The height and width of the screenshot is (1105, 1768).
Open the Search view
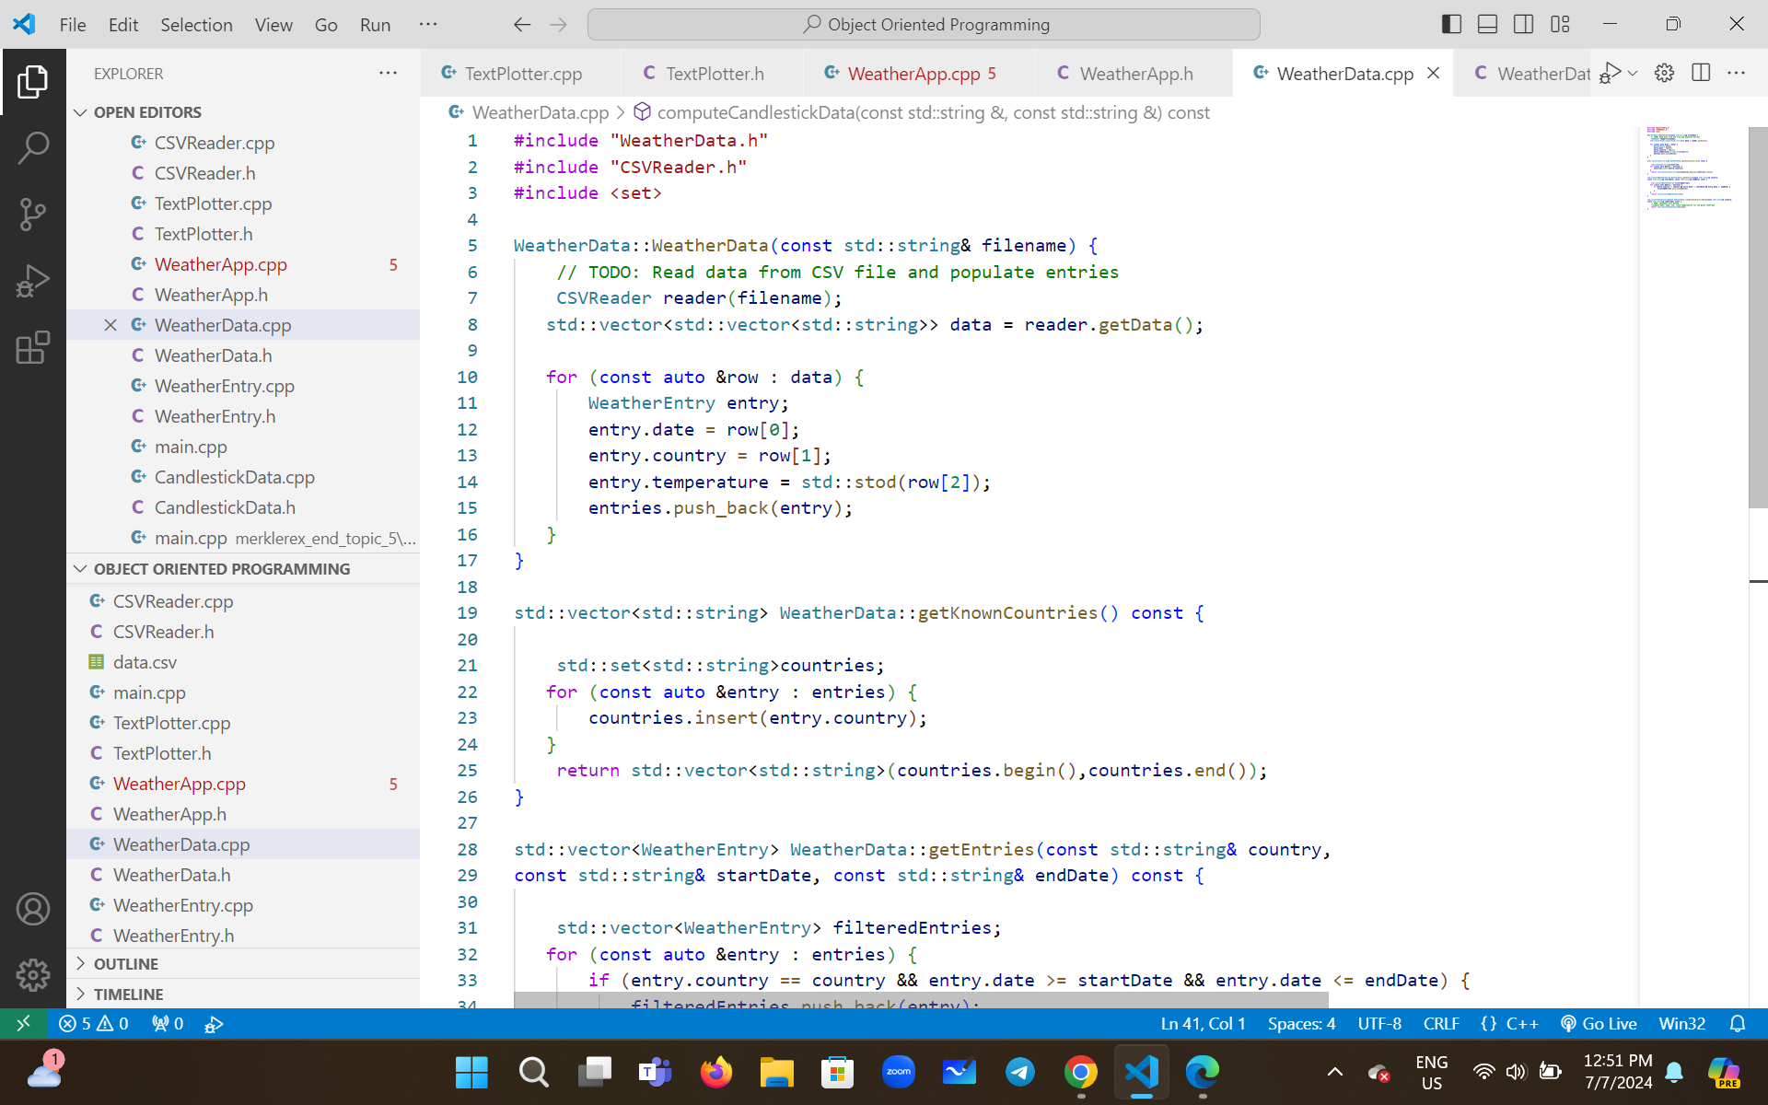click(x=33, y=147)
